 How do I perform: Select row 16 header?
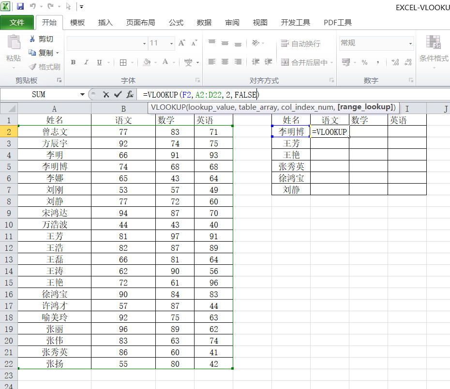point(9,294)
